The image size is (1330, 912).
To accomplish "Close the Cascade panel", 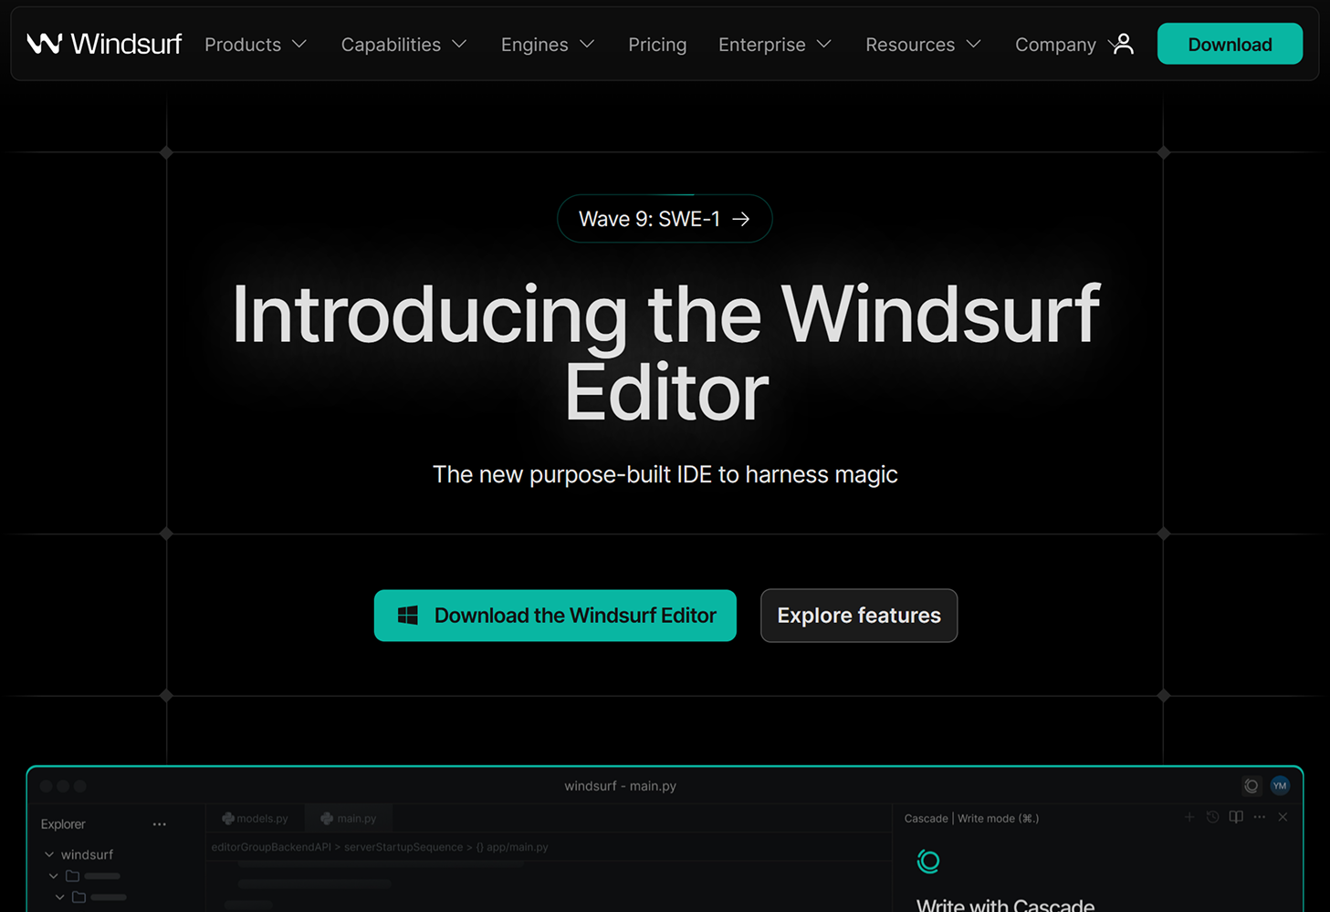I will 1283,817.
